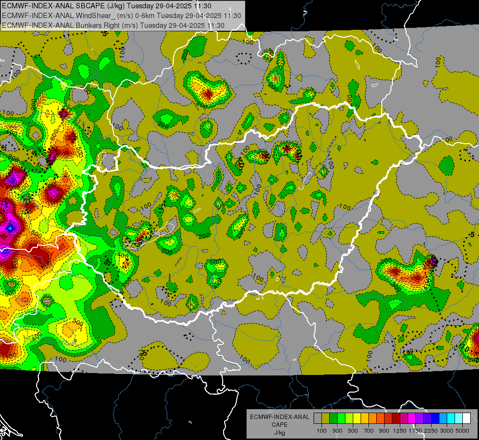This screenshot has width=479, height=440.
Task: Click the CAPE label in the legend
Action: (279, 425)
